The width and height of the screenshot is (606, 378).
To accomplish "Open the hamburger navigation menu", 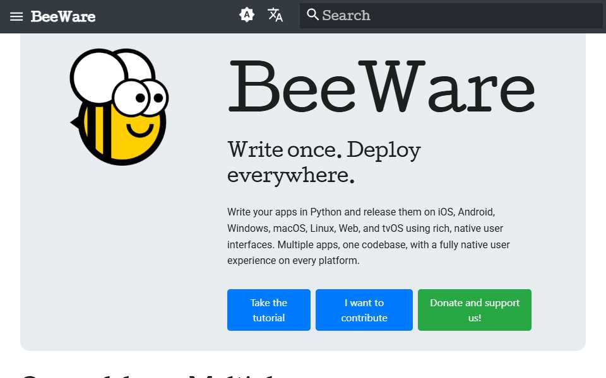I will pos(16,16).
